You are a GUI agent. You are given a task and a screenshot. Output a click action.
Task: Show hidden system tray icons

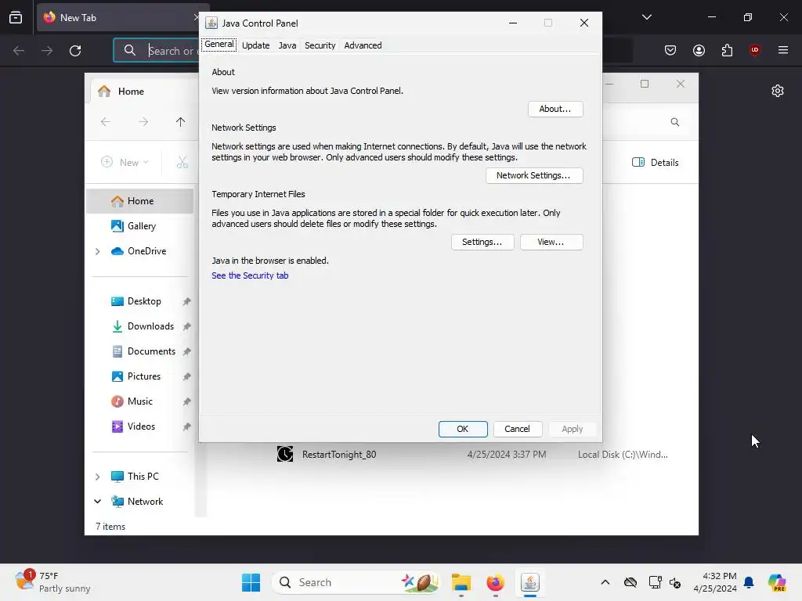605,582
